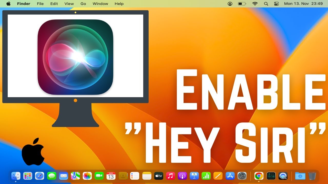Open the Downloads folder stack
This screenshot has width=328, height=184.
[x=300, y=176]
